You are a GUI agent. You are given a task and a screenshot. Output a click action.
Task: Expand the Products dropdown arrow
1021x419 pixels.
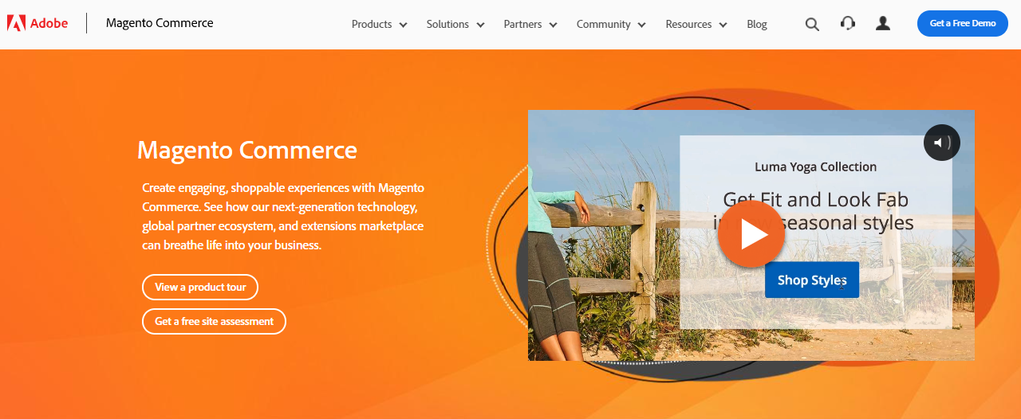point(403,25)
